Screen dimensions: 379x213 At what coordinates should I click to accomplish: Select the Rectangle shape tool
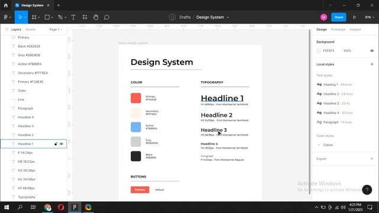click(x=47, y=17)
